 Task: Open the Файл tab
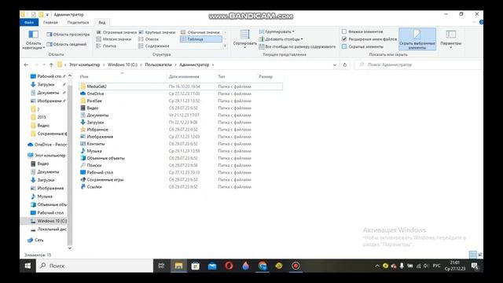pos(29,23)
